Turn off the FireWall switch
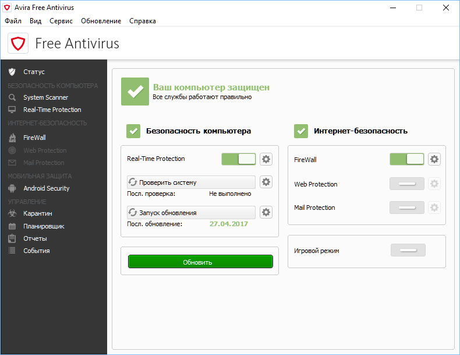 407,159
